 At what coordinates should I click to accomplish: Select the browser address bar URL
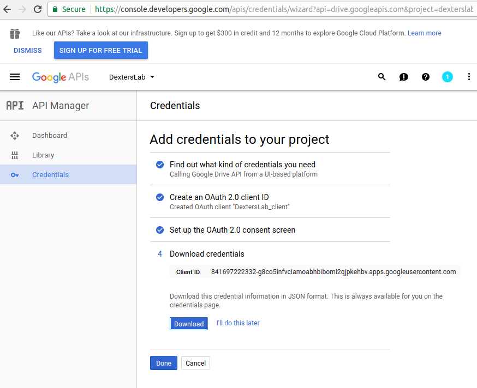(x=284, y=9)
